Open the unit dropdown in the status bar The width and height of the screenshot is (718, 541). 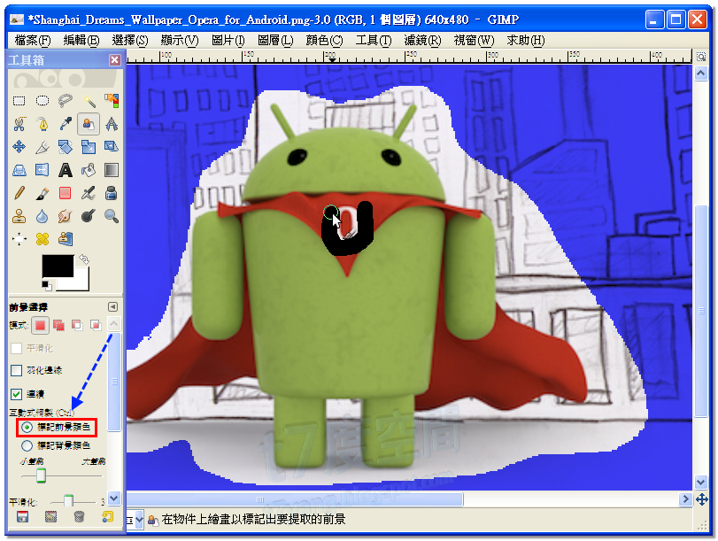point(139,520)
